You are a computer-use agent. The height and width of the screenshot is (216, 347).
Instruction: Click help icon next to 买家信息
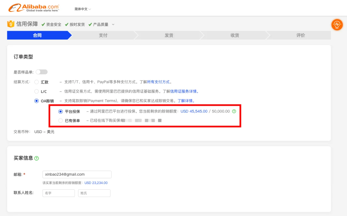pyautogui.click(x=37, y=158)
